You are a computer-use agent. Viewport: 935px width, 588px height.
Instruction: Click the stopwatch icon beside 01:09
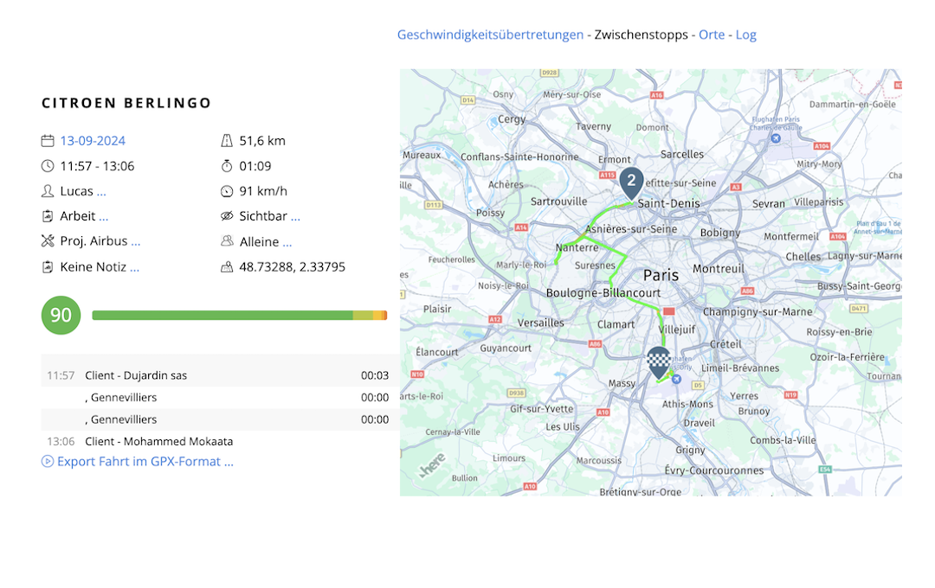(x=227, y=166)
